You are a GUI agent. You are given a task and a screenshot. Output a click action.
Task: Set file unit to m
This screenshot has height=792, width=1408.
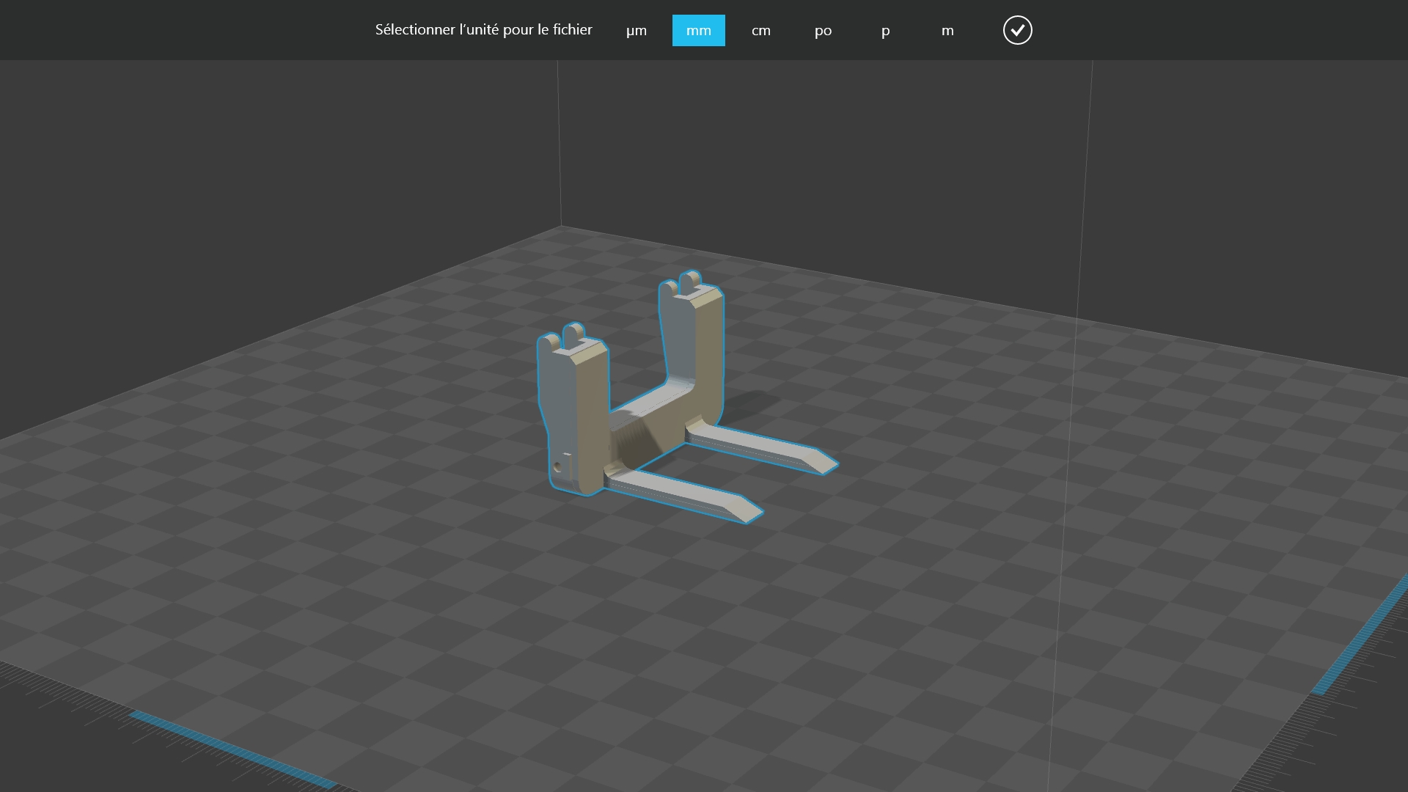click(947, 30)
